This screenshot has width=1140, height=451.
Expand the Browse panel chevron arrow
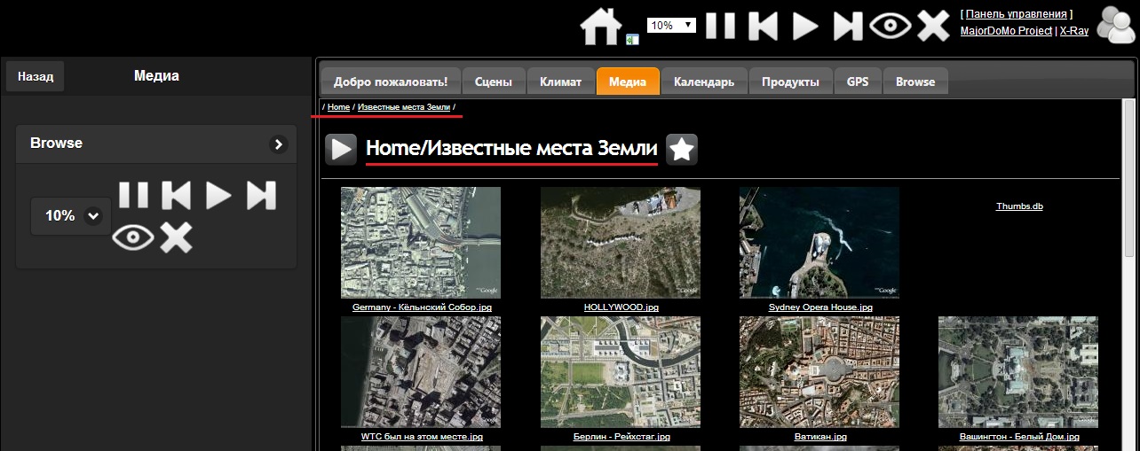[x=278, y=144]
